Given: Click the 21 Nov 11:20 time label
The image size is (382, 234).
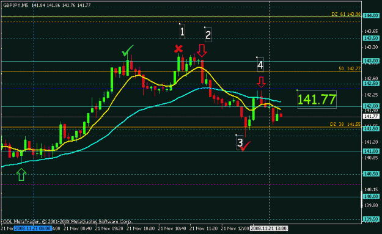Looking at the screenshot, I should (x=204, y=229).
